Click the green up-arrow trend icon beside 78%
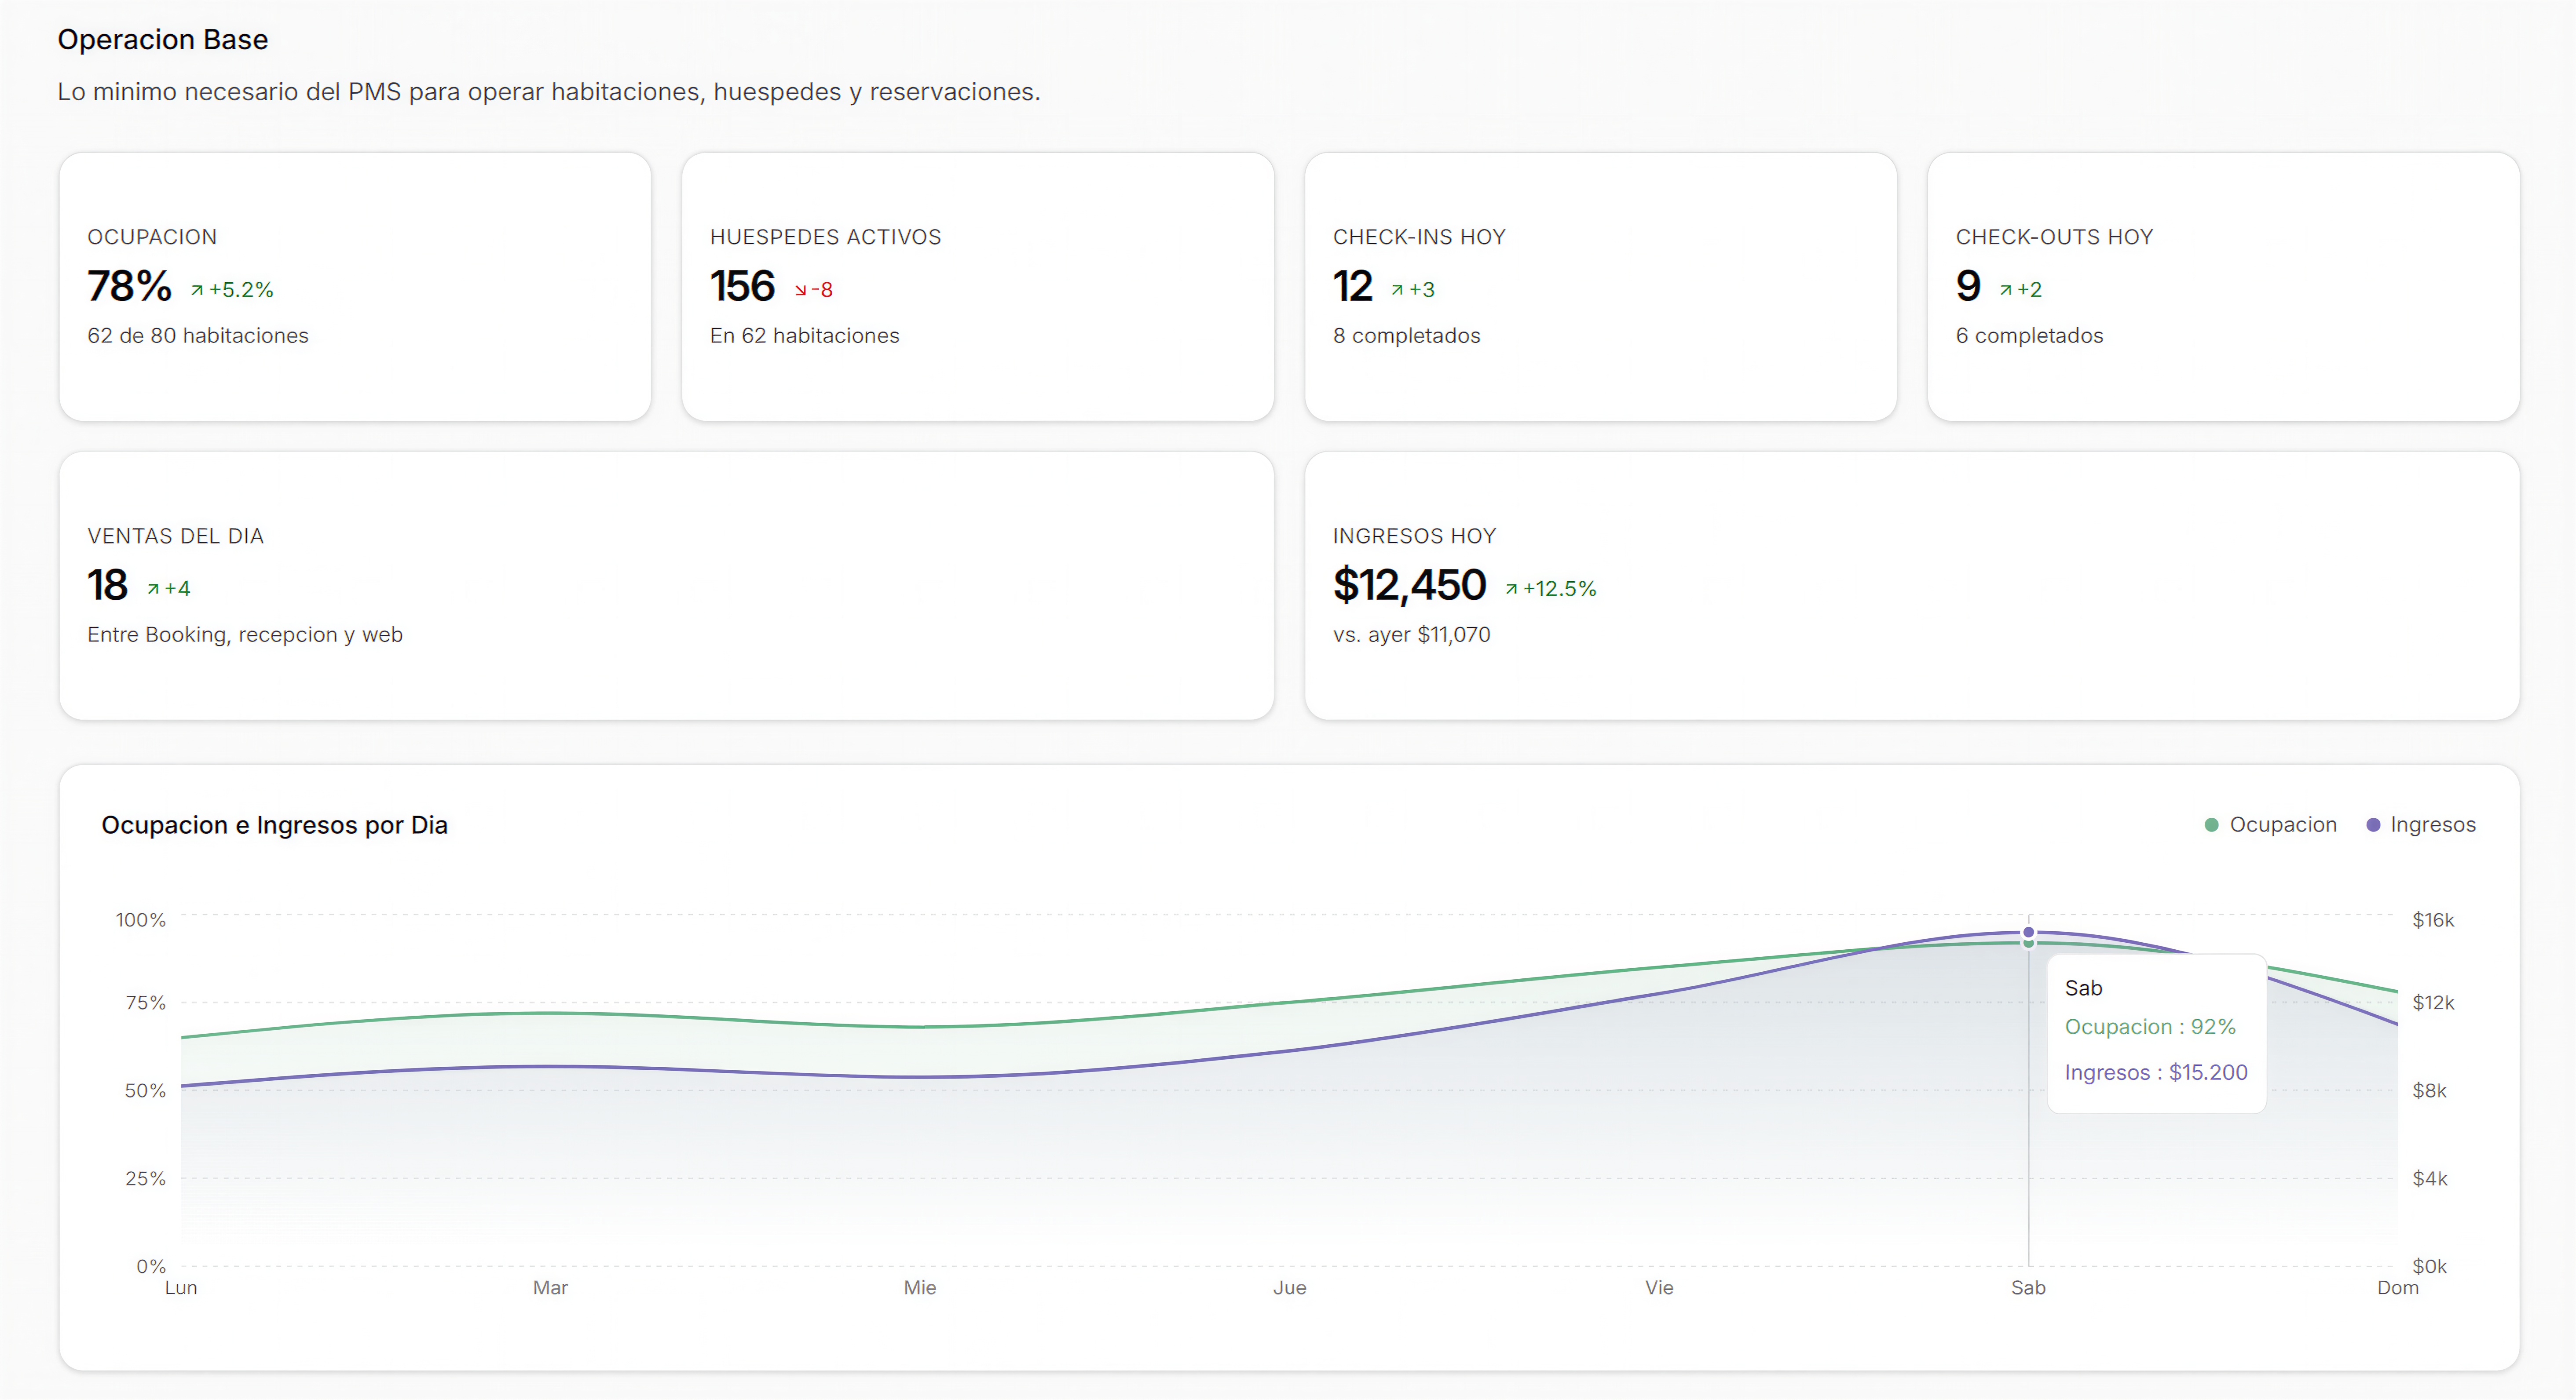The image size is (2576, 1400). 197,291
